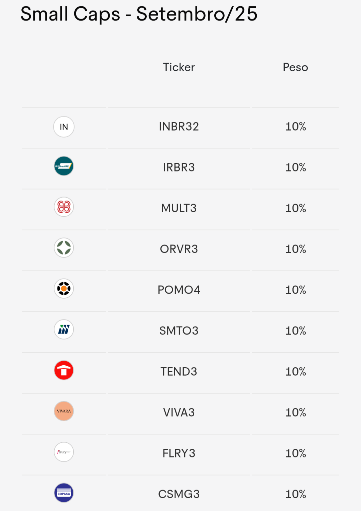Viewport: 361px width, 511px height.
Task: Click the CSMG3 ticker text
Action: [x=179, y=494]
